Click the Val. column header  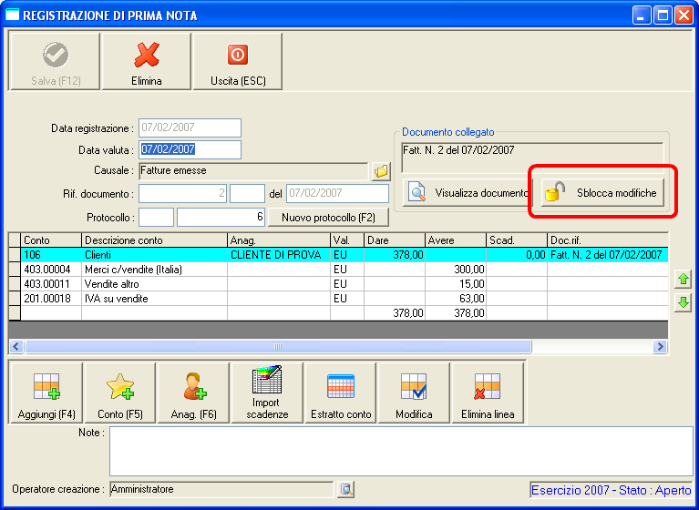pyautogui.click(x=347, y=240)
